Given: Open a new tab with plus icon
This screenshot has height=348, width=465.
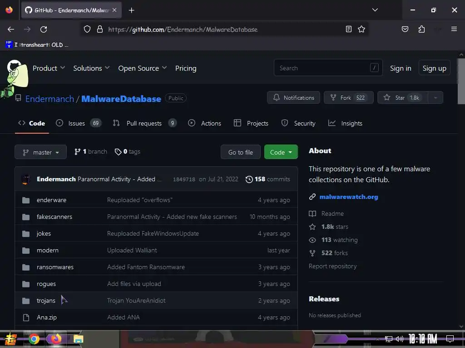Looking at the screenshot, I should (x=131, y=10).
